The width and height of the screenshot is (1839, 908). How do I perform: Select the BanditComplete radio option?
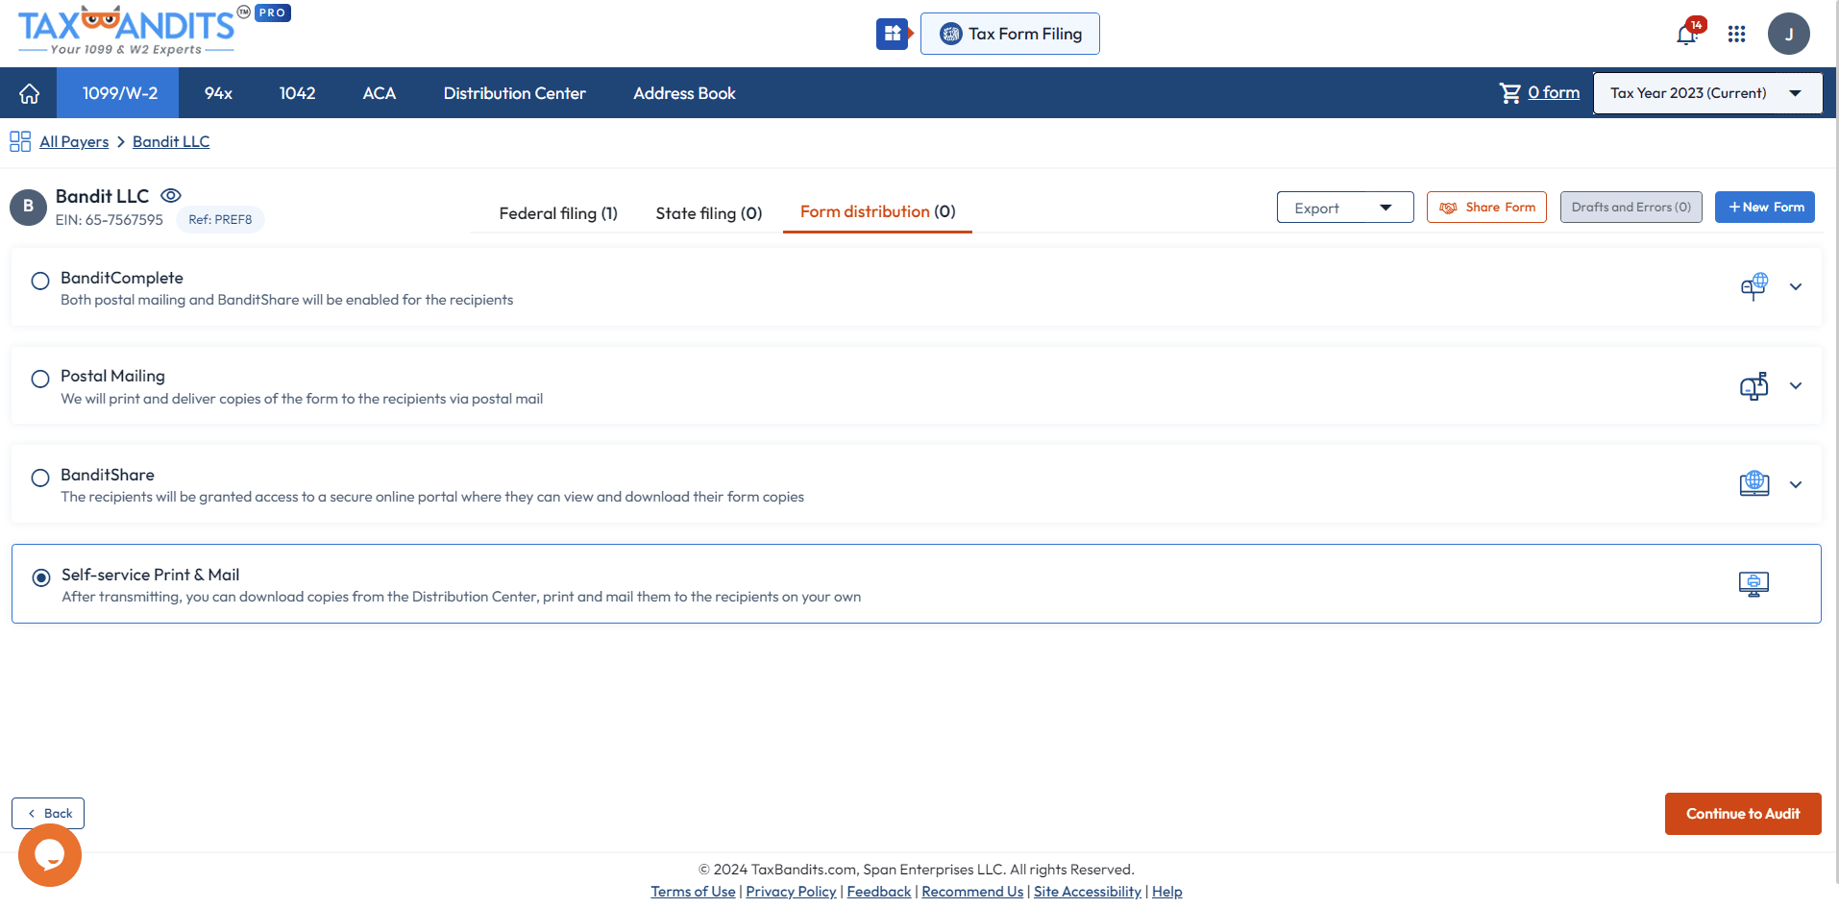(40, 281)
